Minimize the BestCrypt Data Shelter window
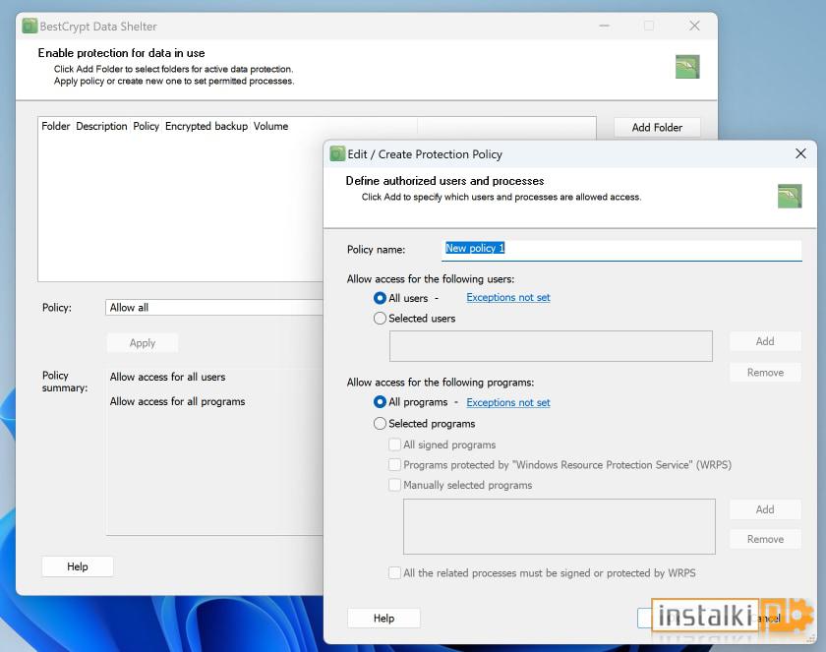 tap(604, 26)
